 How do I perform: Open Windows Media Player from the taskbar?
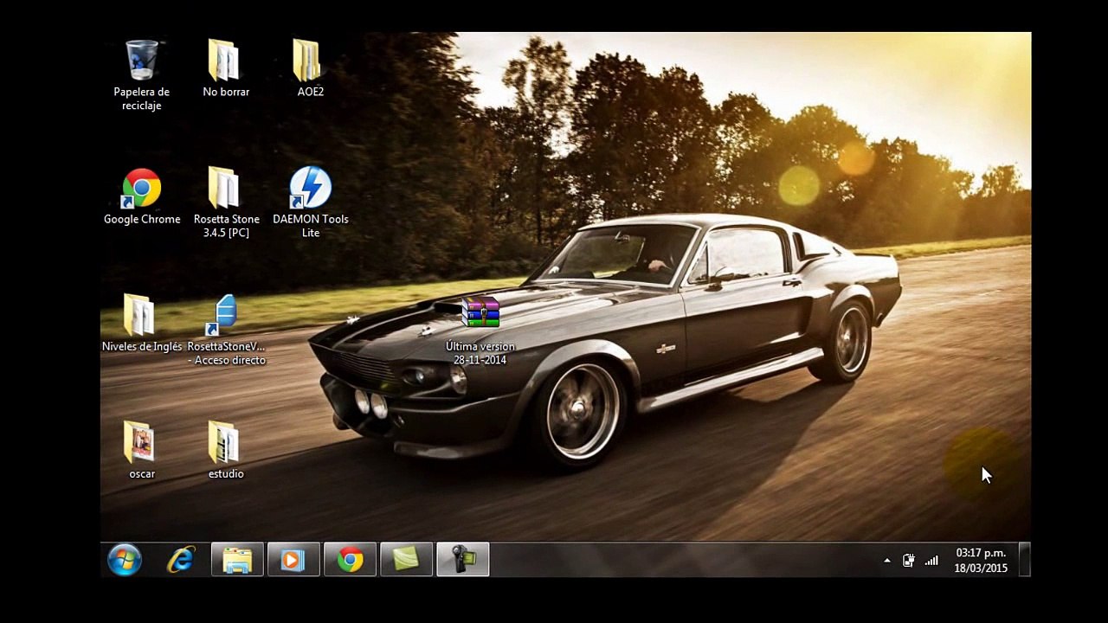[x=293, y=560]
